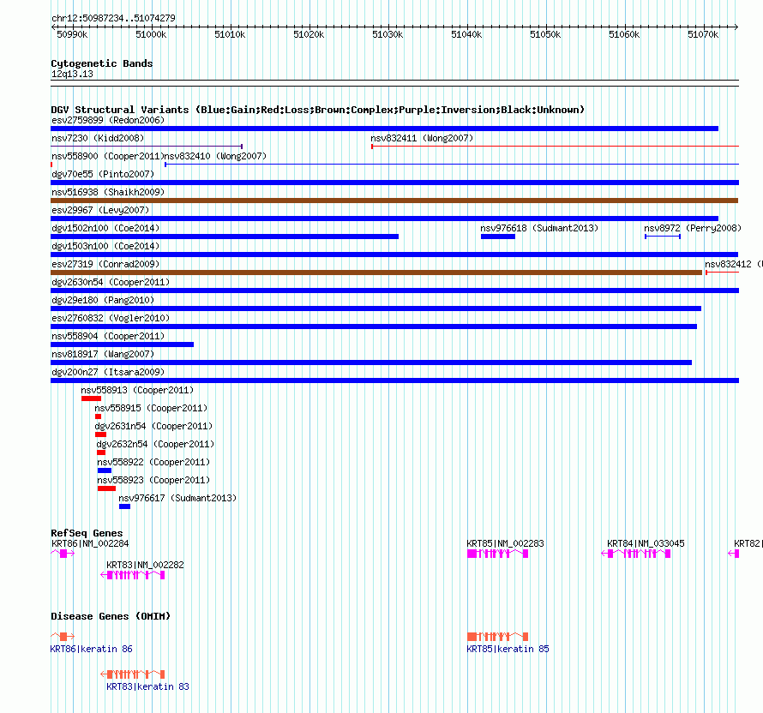
Task: Click the small red nsv558900 variant mark
Action: (51, 165)
